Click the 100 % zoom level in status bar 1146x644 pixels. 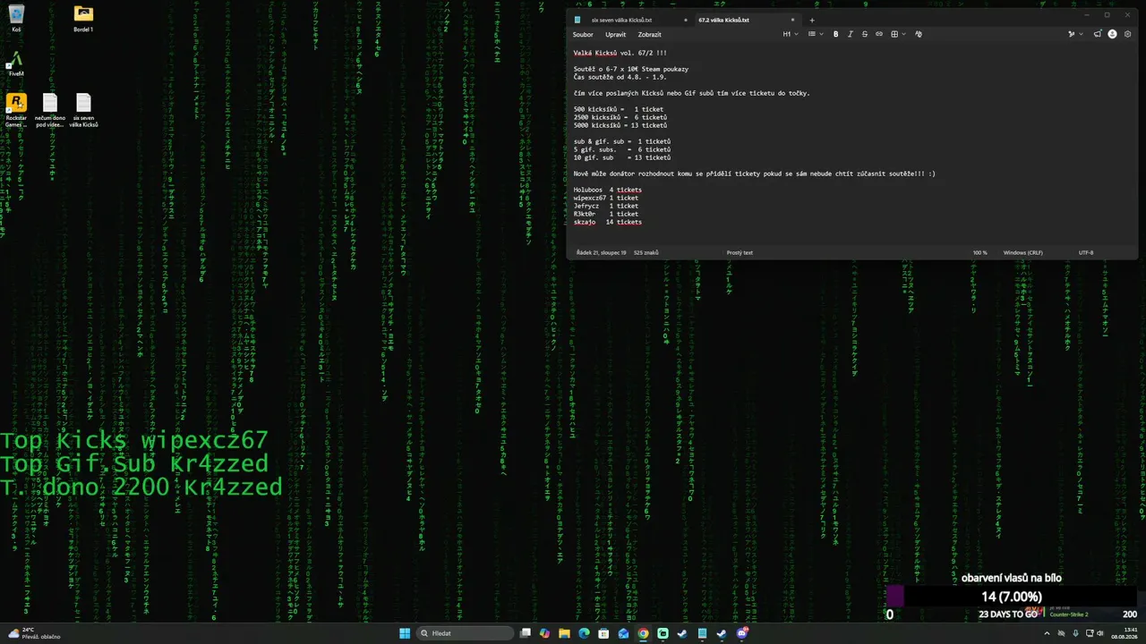click(x=980, y=253)
